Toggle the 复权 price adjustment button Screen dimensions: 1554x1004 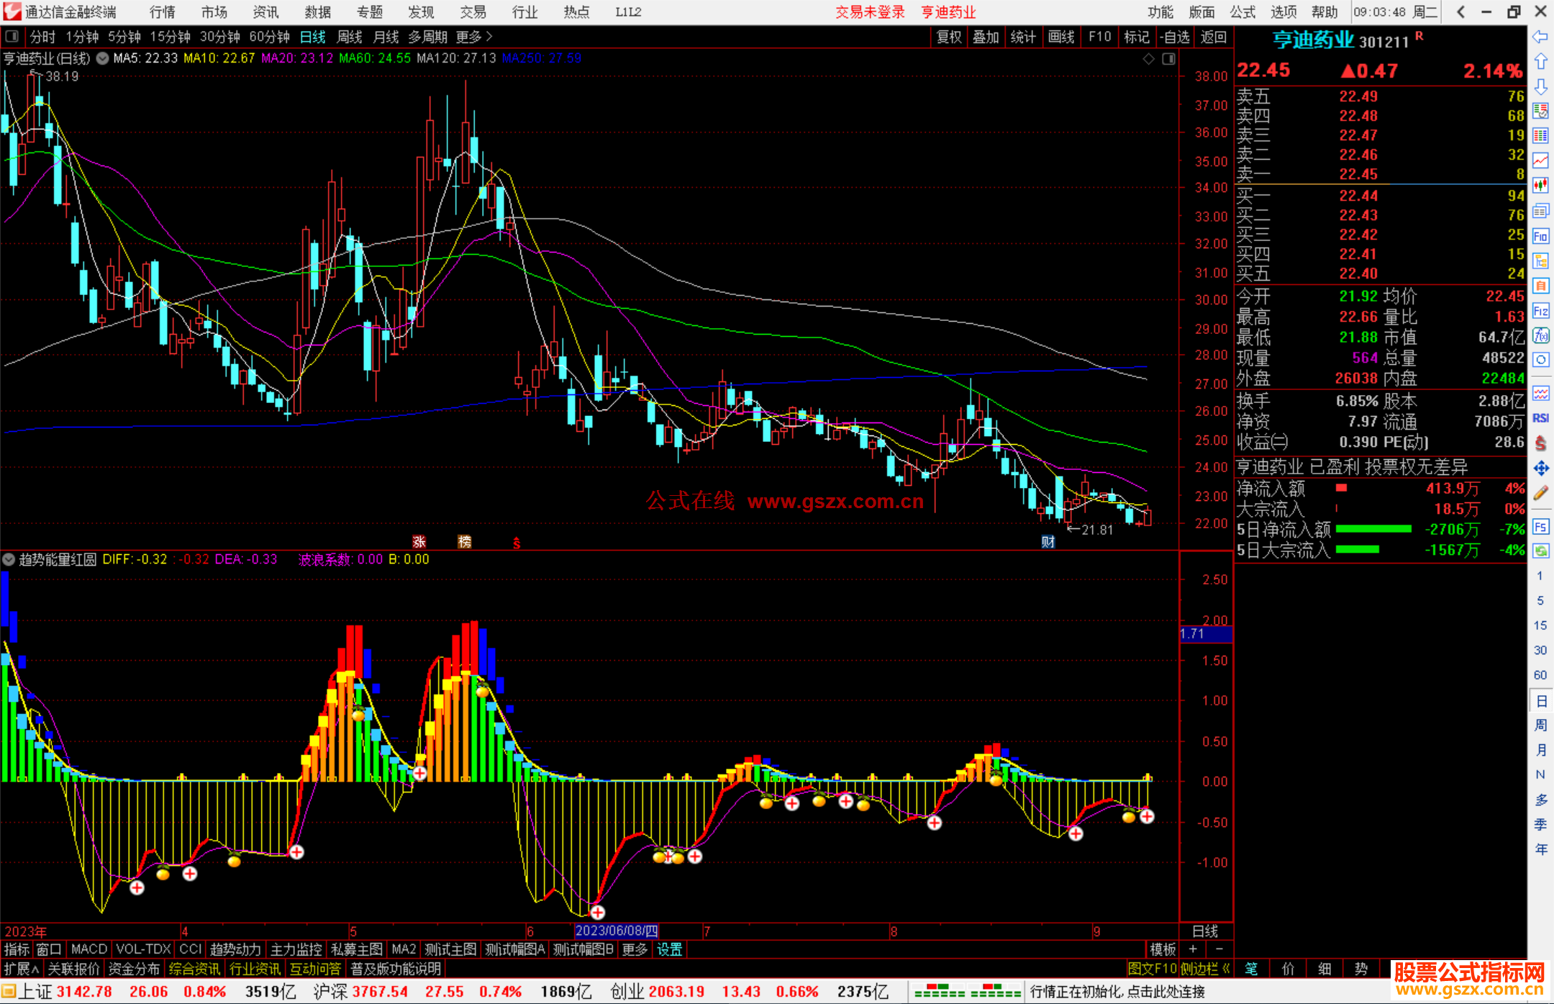click(948, 37)
